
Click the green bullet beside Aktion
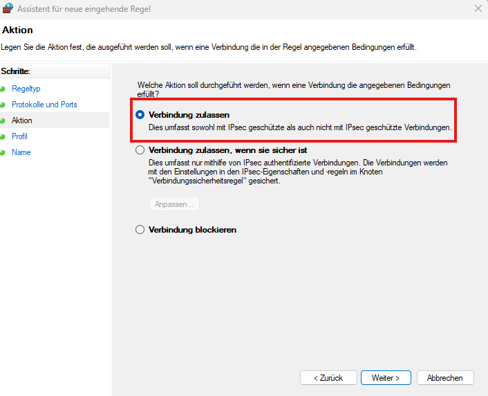3,120
